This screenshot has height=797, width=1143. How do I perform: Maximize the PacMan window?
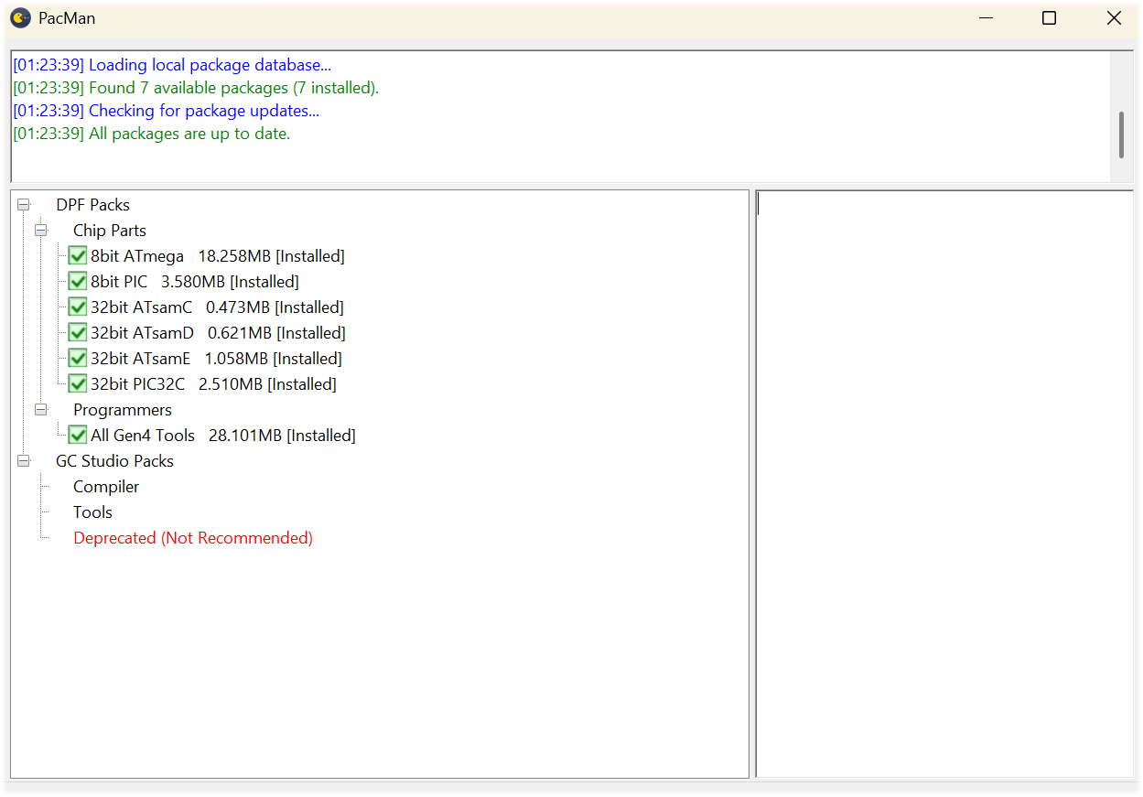pyautogui.click(x=1050, y=18)
